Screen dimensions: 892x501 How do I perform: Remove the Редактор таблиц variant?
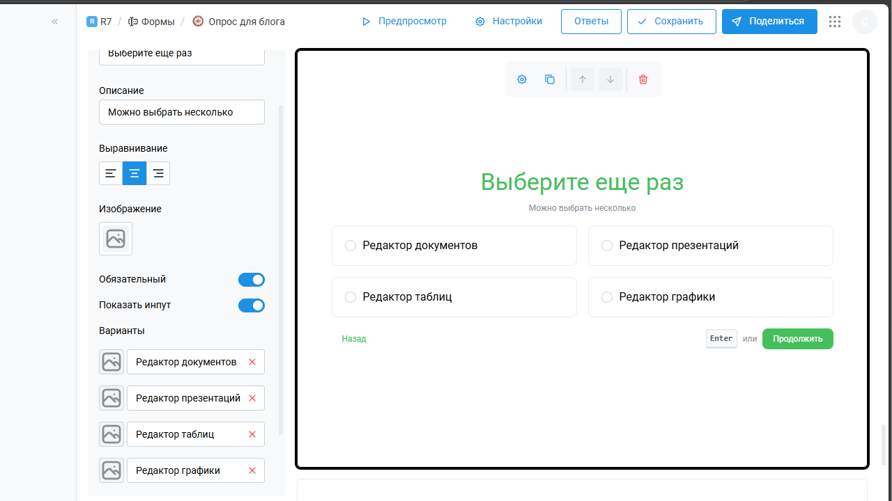(x=252, y=434)
